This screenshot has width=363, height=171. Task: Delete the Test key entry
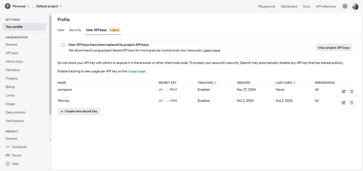(352, 103)
